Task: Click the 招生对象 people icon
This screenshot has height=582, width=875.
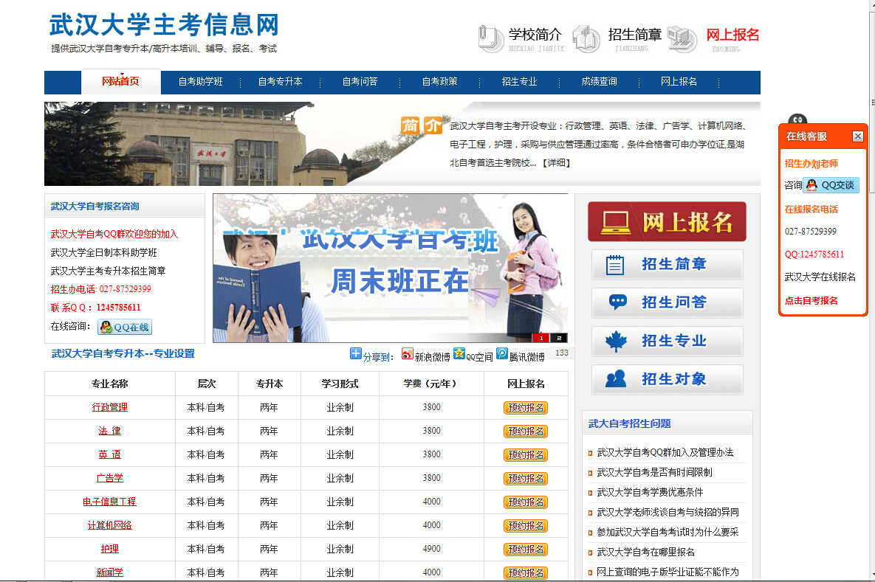Action: tap(616, 379)
